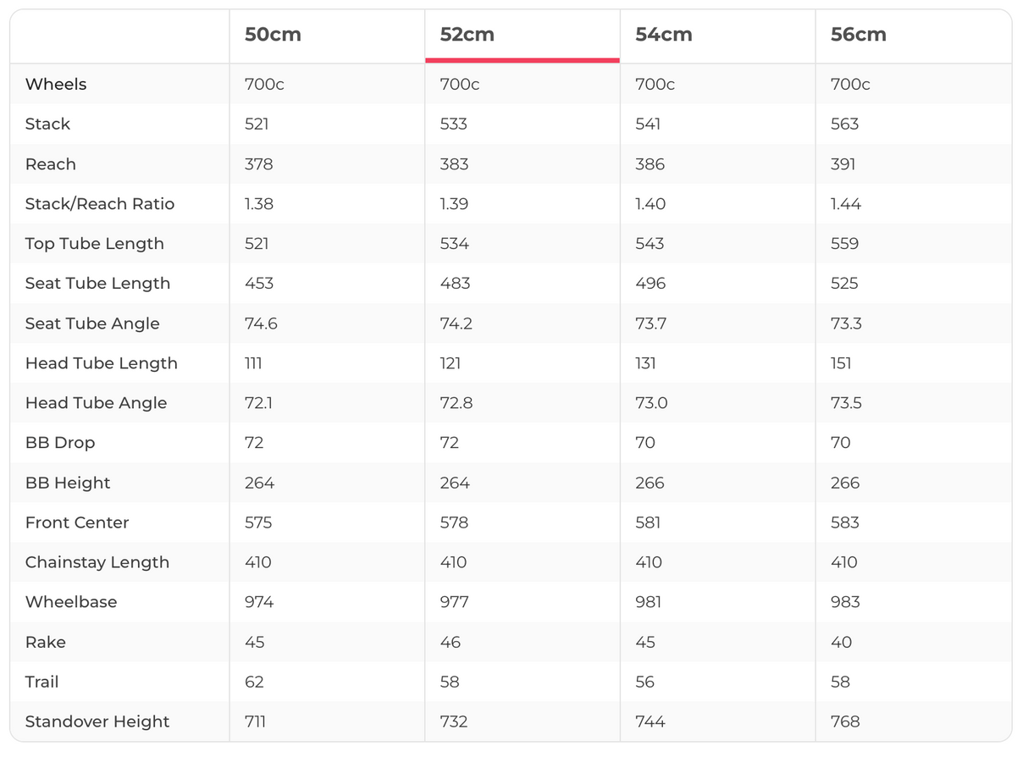Click the Standover Height row label
Screen dimensions: 1028x757
coord(97,721)
